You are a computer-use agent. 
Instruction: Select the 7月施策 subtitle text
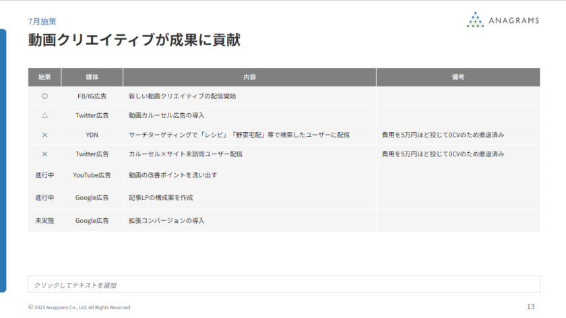coord(42,22)
